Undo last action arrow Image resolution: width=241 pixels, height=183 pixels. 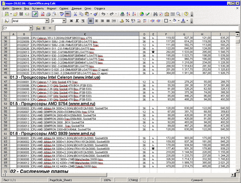click(x=103, y=14)
